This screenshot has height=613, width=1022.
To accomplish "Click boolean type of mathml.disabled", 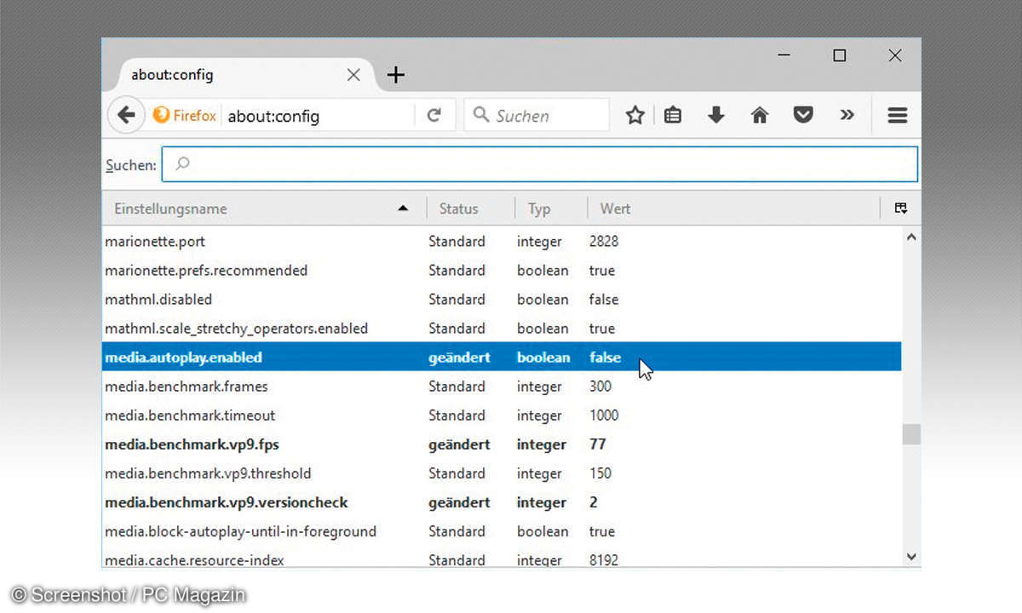I will coord(543,300).
